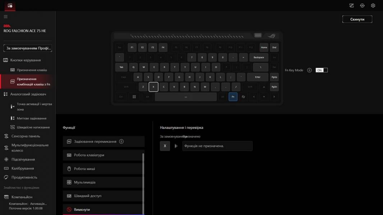383x215 pixels.
Task: Click the Enter key on the keyboard image
Action: click(258, 77)
